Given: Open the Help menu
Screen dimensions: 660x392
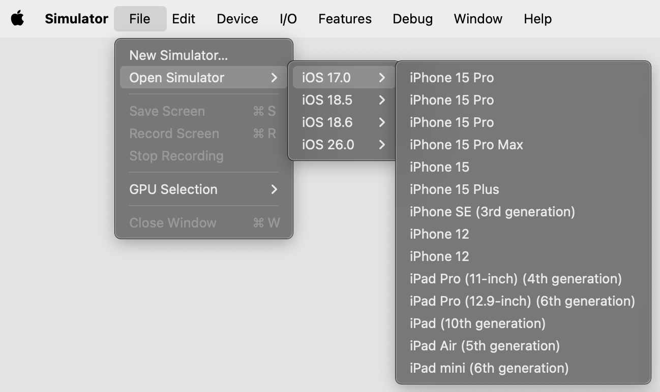Looking at the screenshot, I should coord(537,19).
